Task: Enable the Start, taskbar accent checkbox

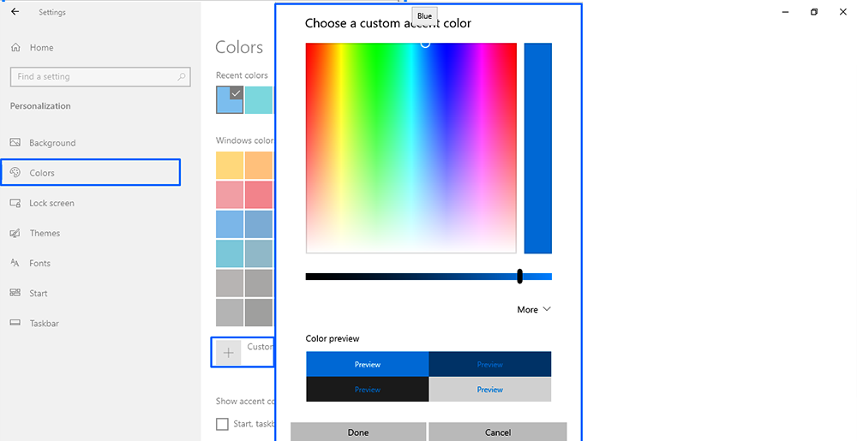Action: (223, 424)
